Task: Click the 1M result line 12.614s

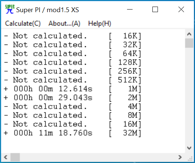Action: click(x=72, y=89)
